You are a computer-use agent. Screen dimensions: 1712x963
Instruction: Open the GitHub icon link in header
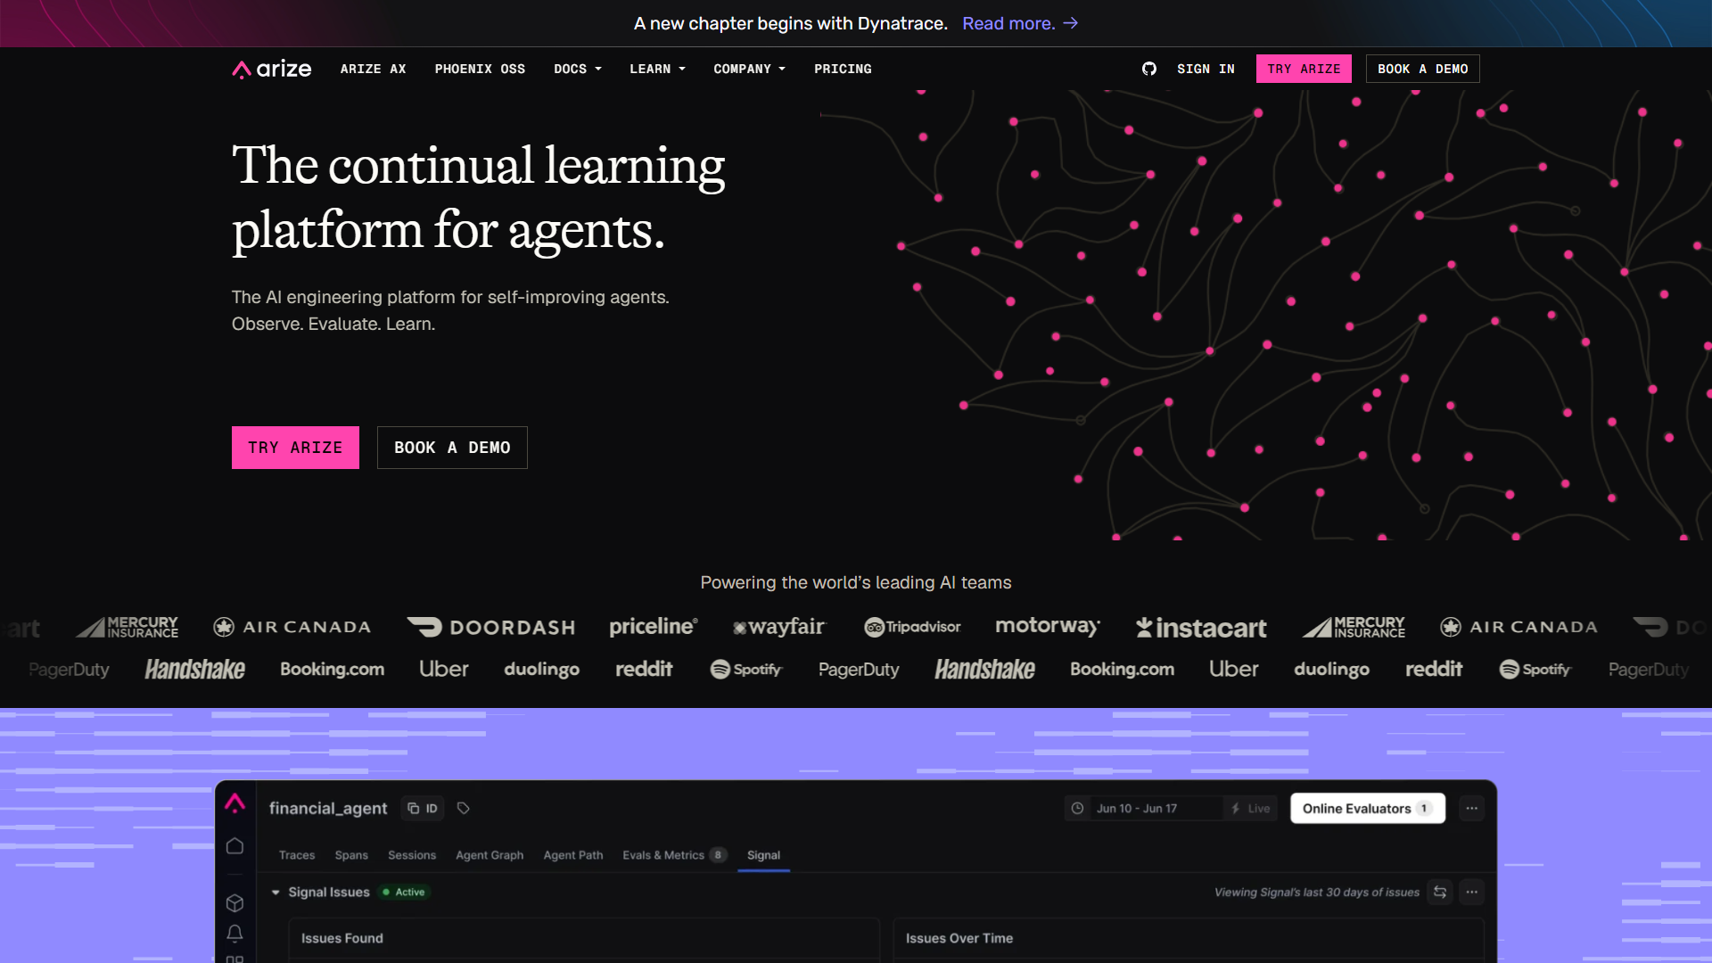1148,69
